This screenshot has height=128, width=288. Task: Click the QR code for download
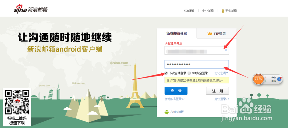pyautogui.click(x=17, y=102)
